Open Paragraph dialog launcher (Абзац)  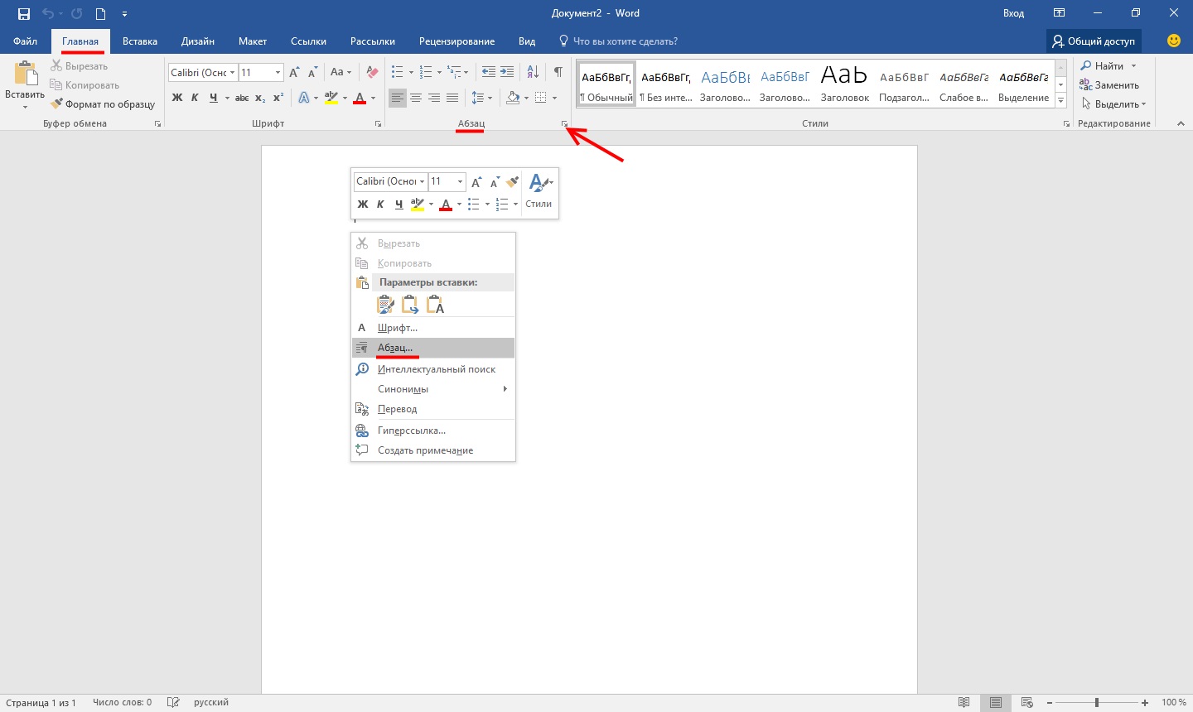click(564, 124)
